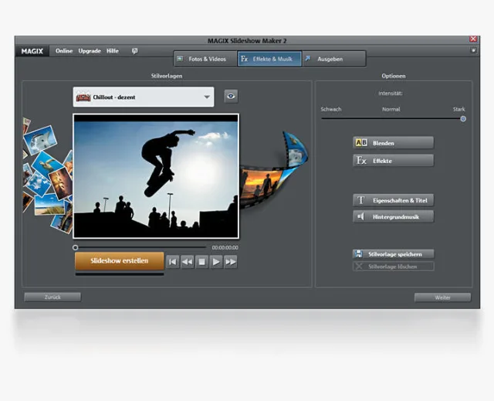Switch to the Fotos & Videos tab

(203, 59)
